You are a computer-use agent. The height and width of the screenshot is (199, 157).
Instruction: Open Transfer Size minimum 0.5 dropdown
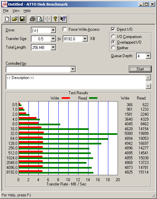click(x=53, y=39)
